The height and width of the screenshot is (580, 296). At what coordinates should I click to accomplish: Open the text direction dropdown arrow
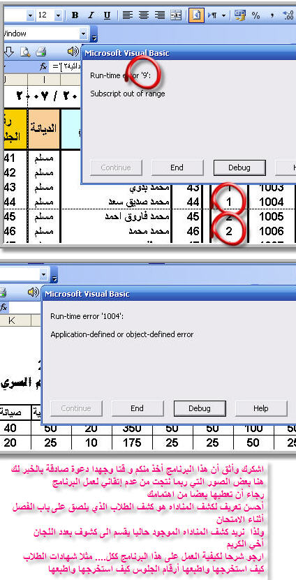coord(224,15)
